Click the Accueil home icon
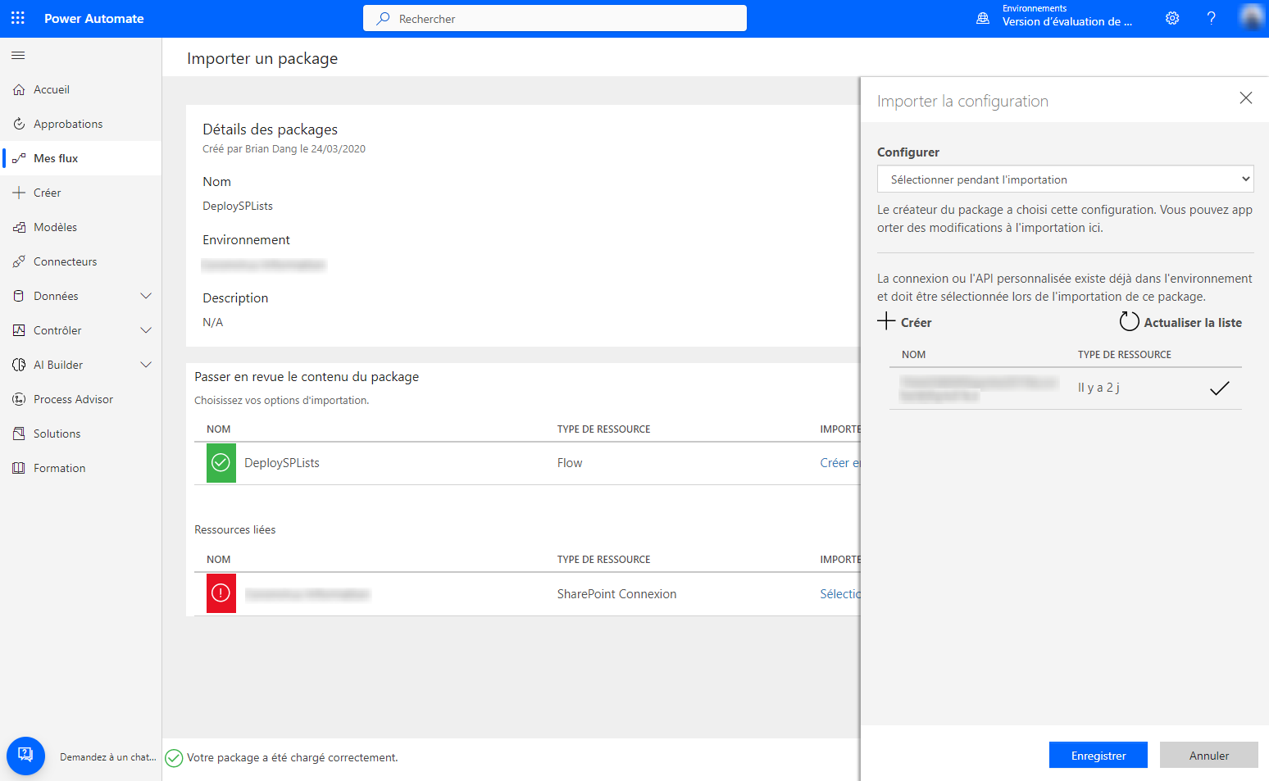Screen dimensions: 1269x781 [x=19, y=89]
